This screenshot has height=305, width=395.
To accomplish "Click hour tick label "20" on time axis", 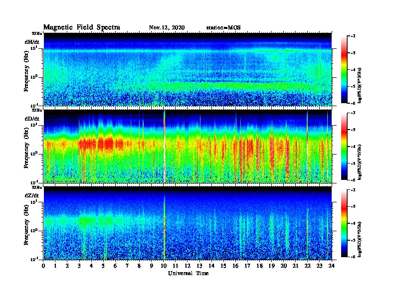I will point(284,266).
